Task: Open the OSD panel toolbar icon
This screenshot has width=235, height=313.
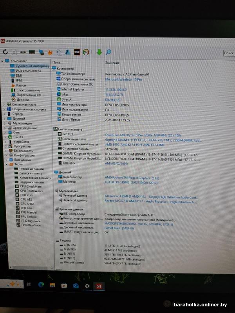Action: pyautogui.click(x=77, y=52)
